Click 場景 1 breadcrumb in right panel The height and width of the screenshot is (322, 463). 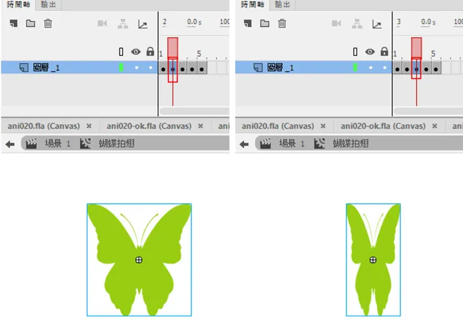(292, 144)
